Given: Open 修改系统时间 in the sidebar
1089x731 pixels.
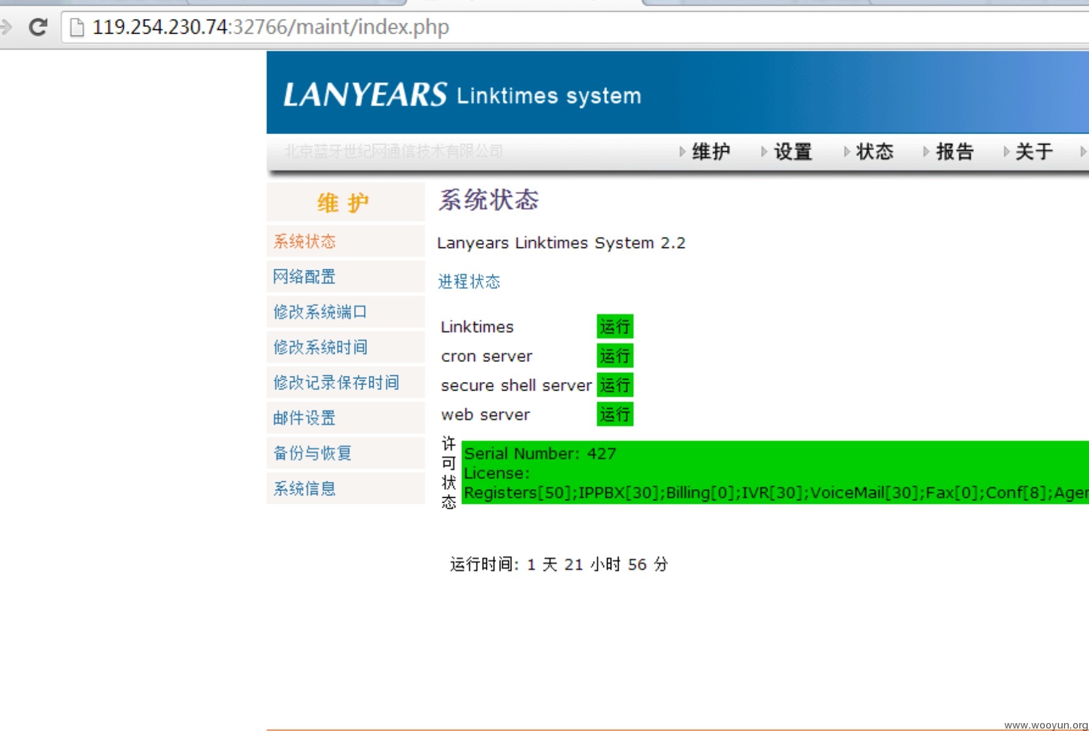Looking at the screenshot, I should pos(345,347).
